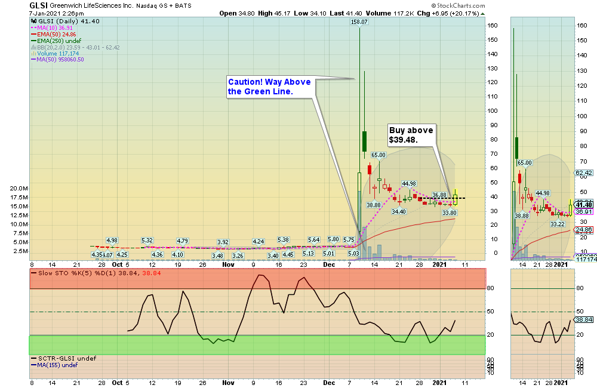The height and width of the screenshot is (388, 597).
Task: Click the 38.88 label in the main chart
Action: click(x=374, y=205)
